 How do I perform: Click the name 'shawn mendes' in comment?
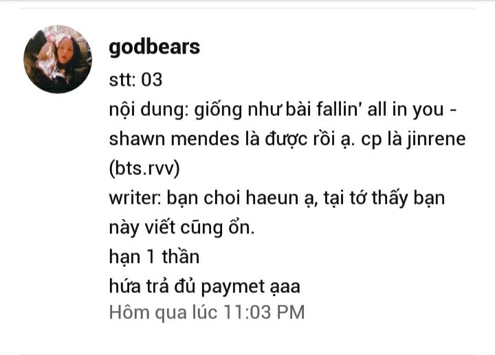click(x=174, y=139)
